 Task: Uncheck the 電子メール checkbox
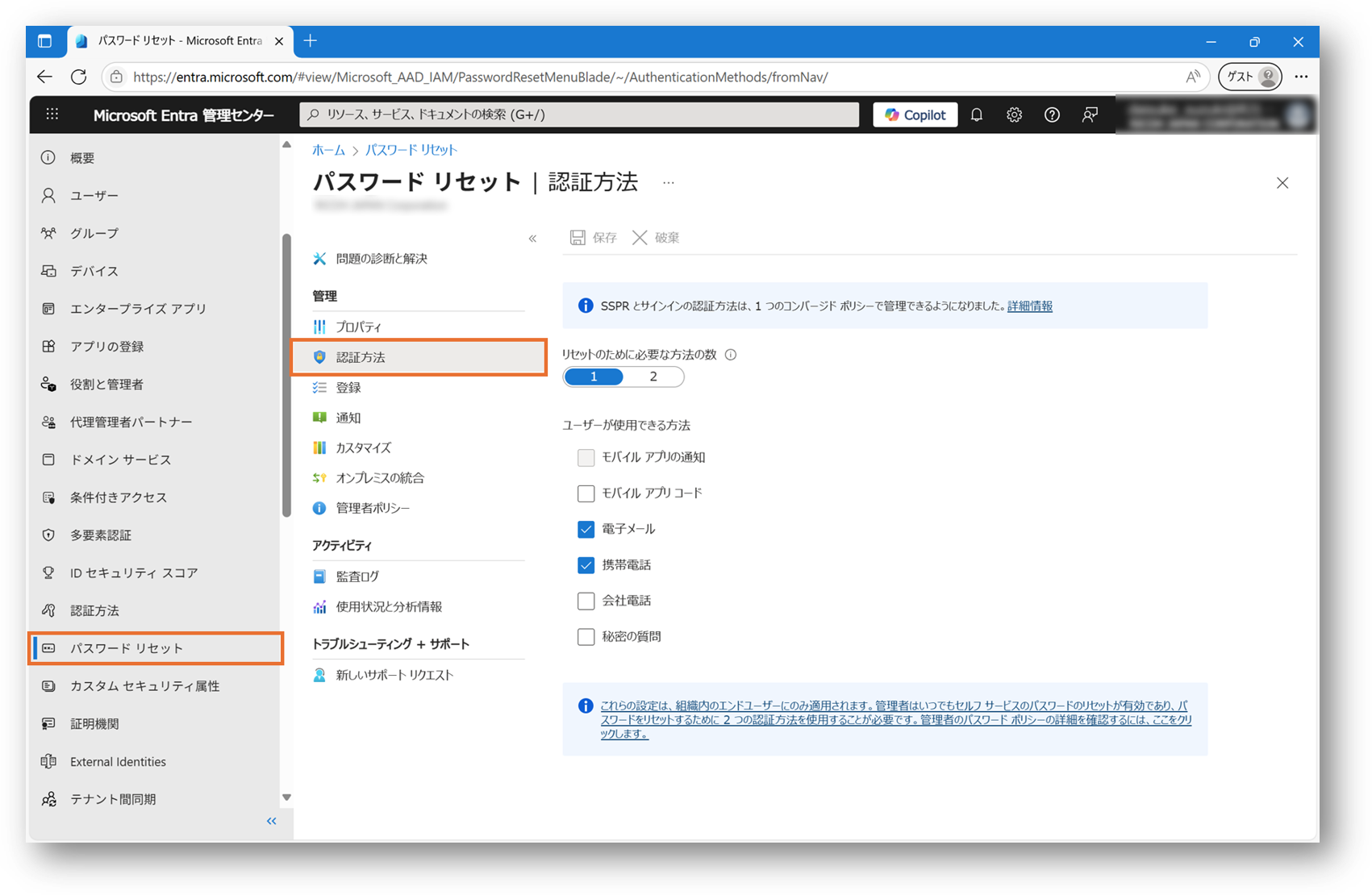click(x=586, y=529)
